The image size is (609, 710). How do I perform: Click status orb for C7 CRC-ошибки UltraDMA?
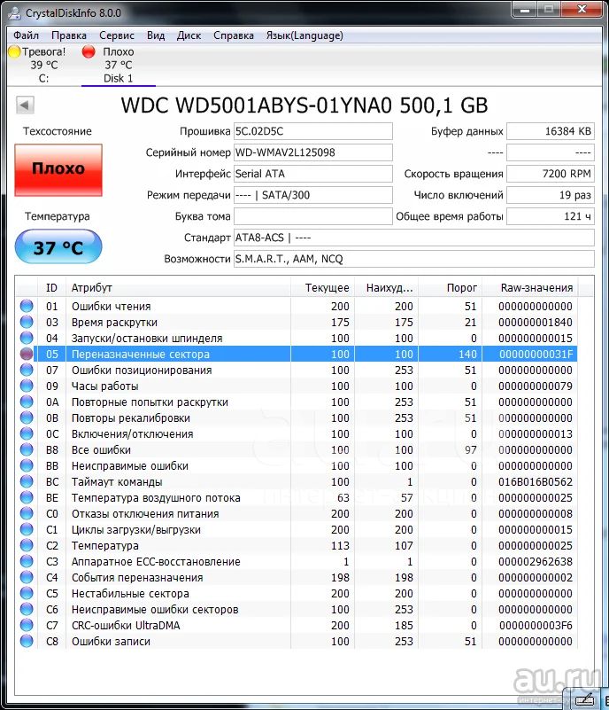pyautogui.click(x=27, y=625)
